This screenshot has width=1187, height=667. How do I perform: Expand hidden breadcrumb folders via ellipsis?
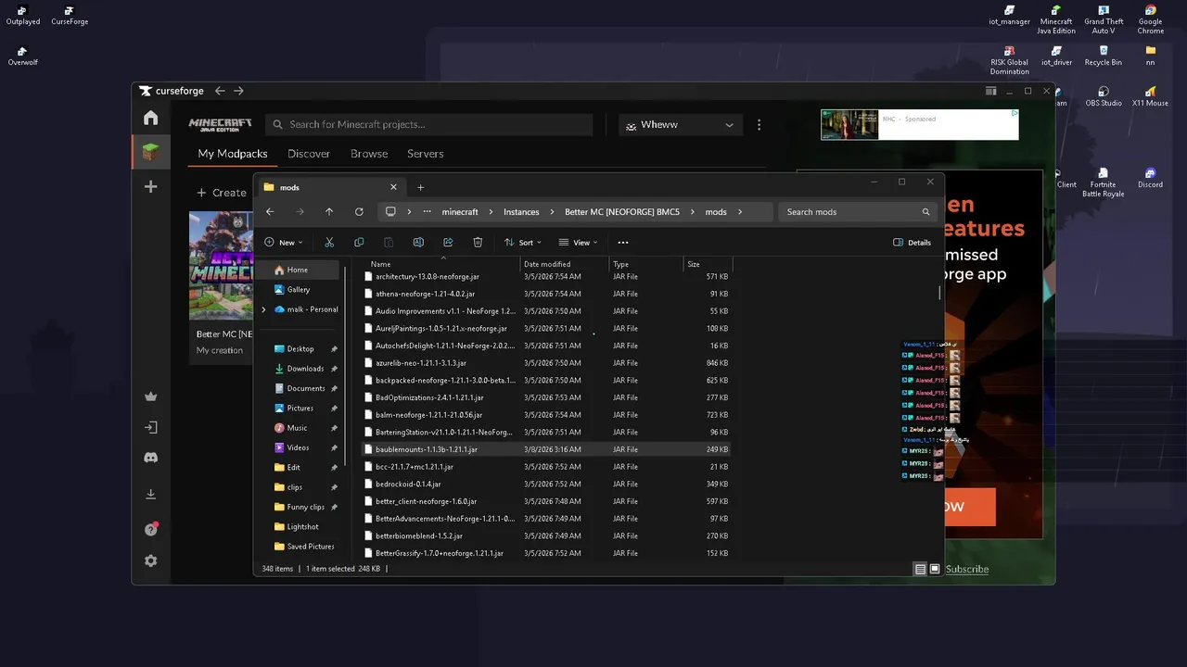(x=427, y=212)
